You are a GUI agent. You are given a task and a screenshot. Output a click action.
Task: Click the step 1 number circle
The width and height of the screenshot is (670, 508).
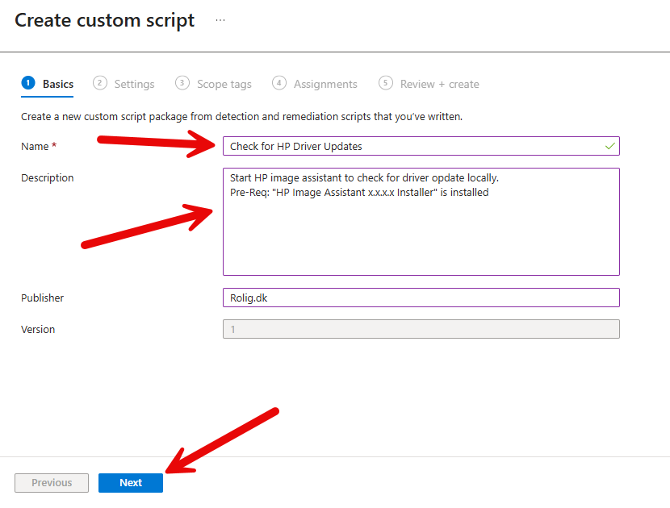(x=28, y=83)
